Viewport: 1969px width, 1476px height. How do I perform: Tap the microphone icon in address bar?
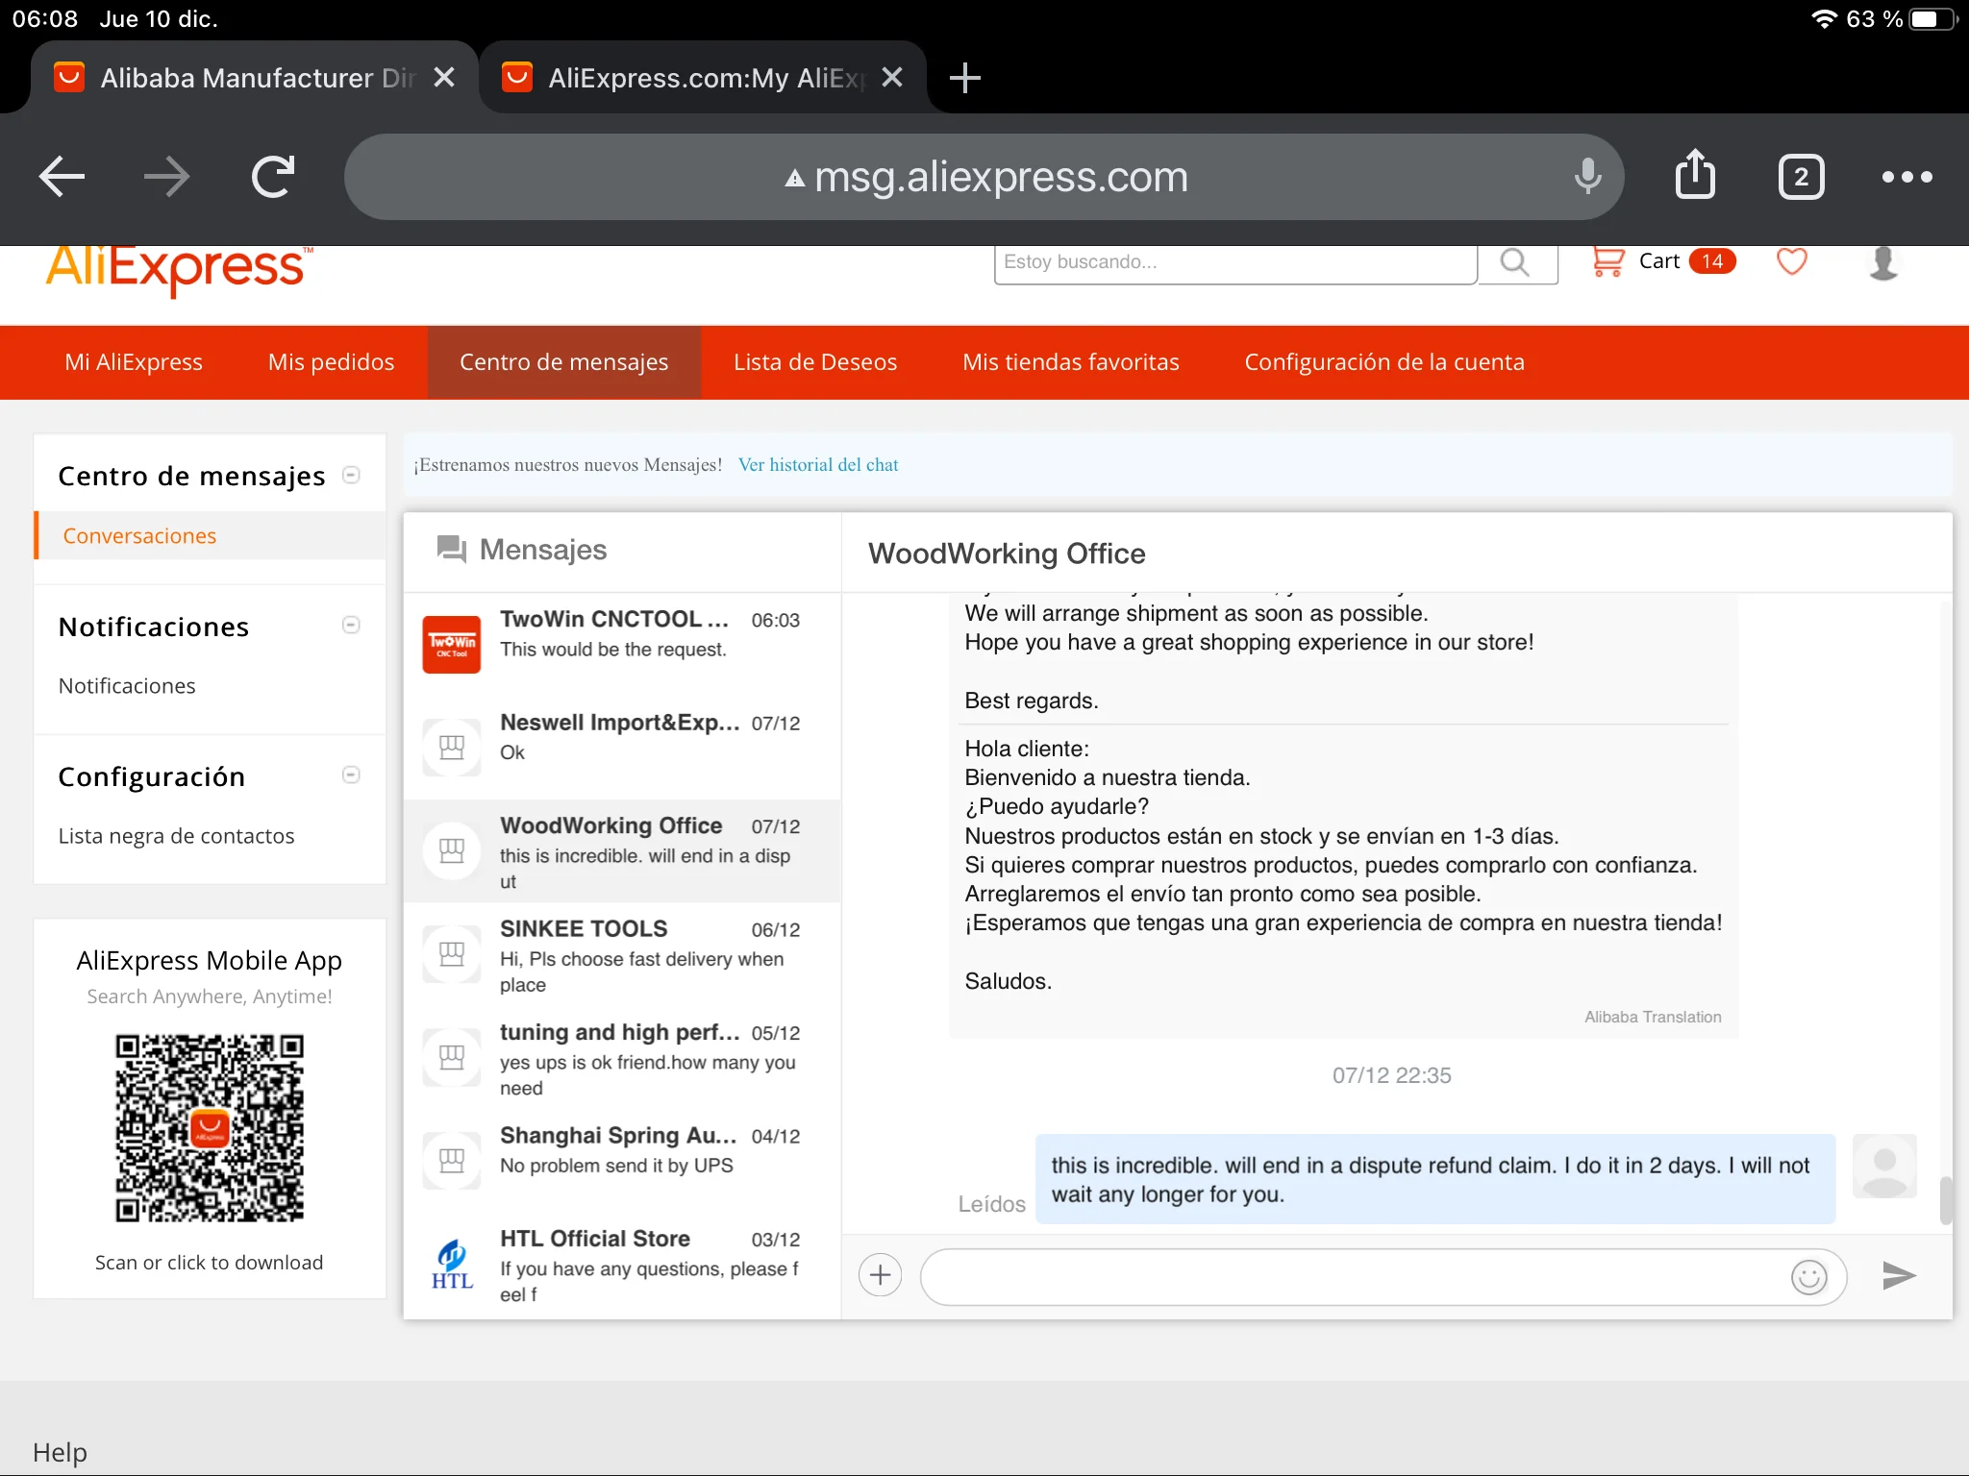point(1587,176)
